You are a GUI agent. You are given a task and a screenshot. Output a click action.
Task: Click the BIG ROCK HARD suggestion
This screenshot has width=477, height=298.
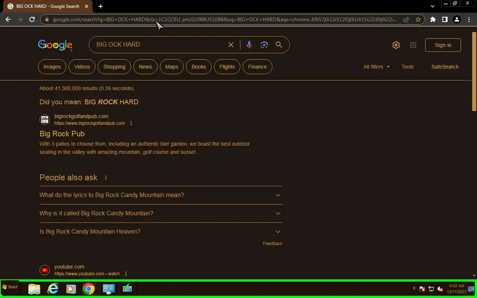click(111, 102)
